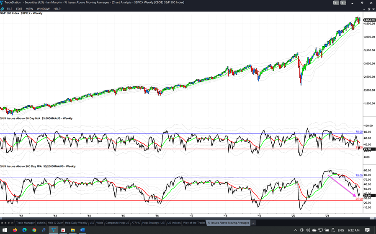Add a new workspace tab with plus button
Image resolution: width=376 pixels, height=234 pixels.
click(253, 223)
